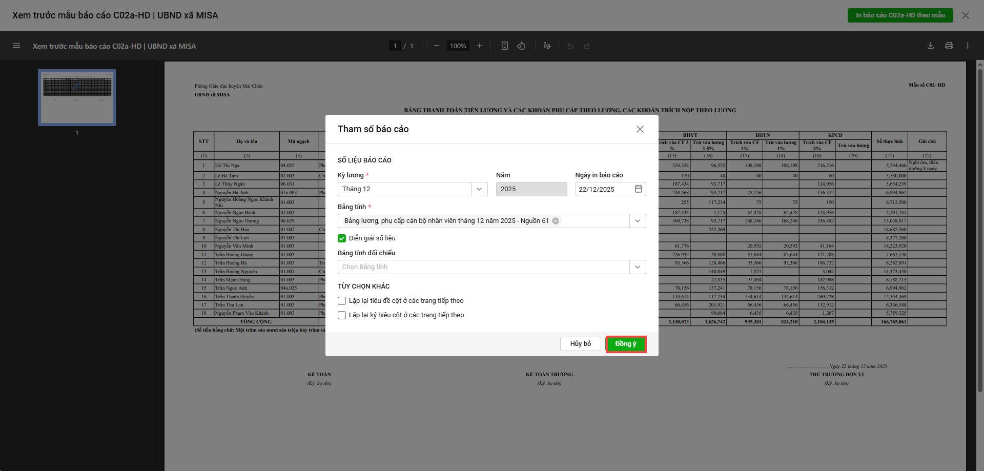This screenshot has width=984, height=471.
Task: Download the report PDF file
Action: pyautogui.click(x=931, y=46)
